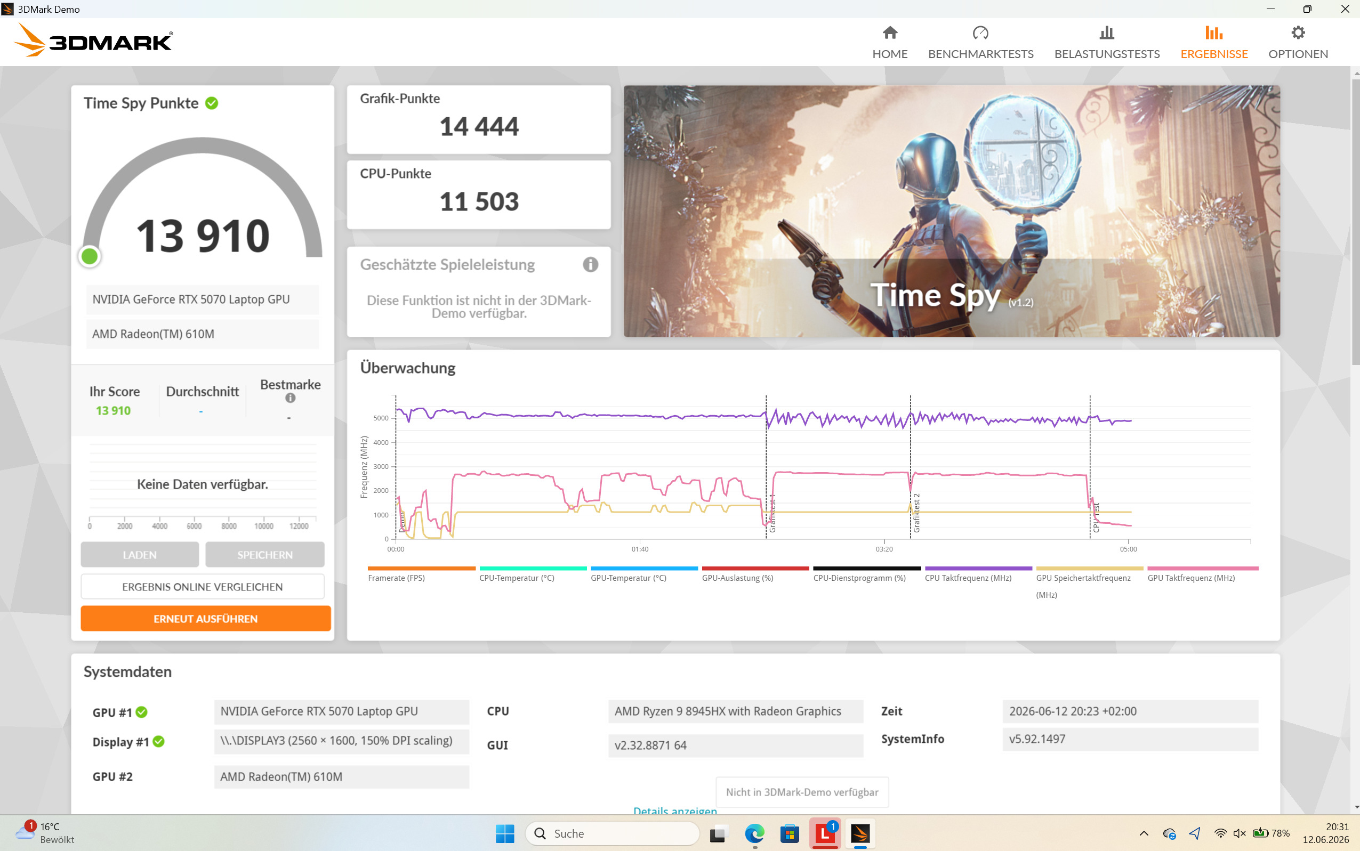Click the Time Spy benchmark image
The width and height of the screenshot is (1360, 851).
(951, 211)
